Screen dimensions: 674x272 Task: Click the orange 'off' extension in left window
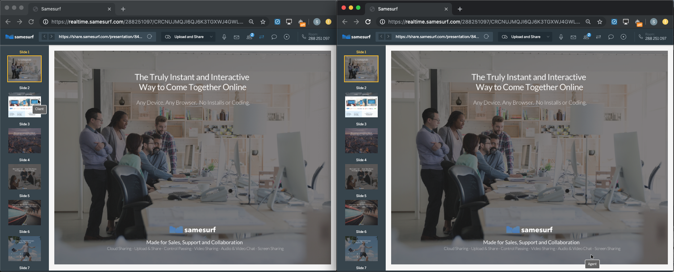[302, 22]
